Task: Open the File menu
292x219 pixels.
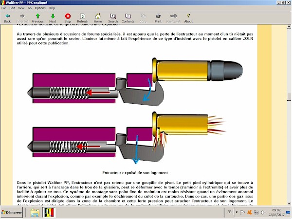Action: (x=4, y=8)
